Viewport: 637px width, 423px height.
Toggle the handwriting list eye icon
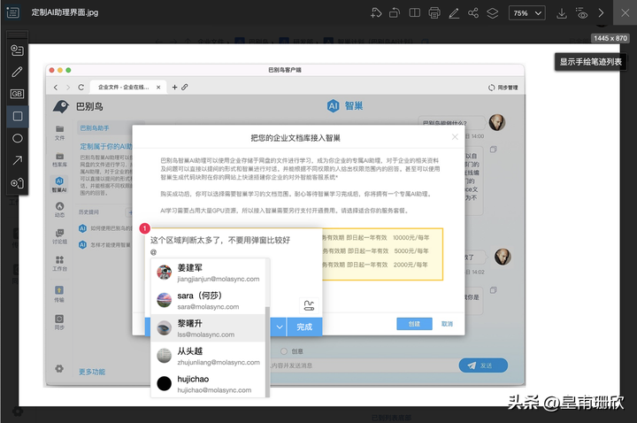coord(582,13)
